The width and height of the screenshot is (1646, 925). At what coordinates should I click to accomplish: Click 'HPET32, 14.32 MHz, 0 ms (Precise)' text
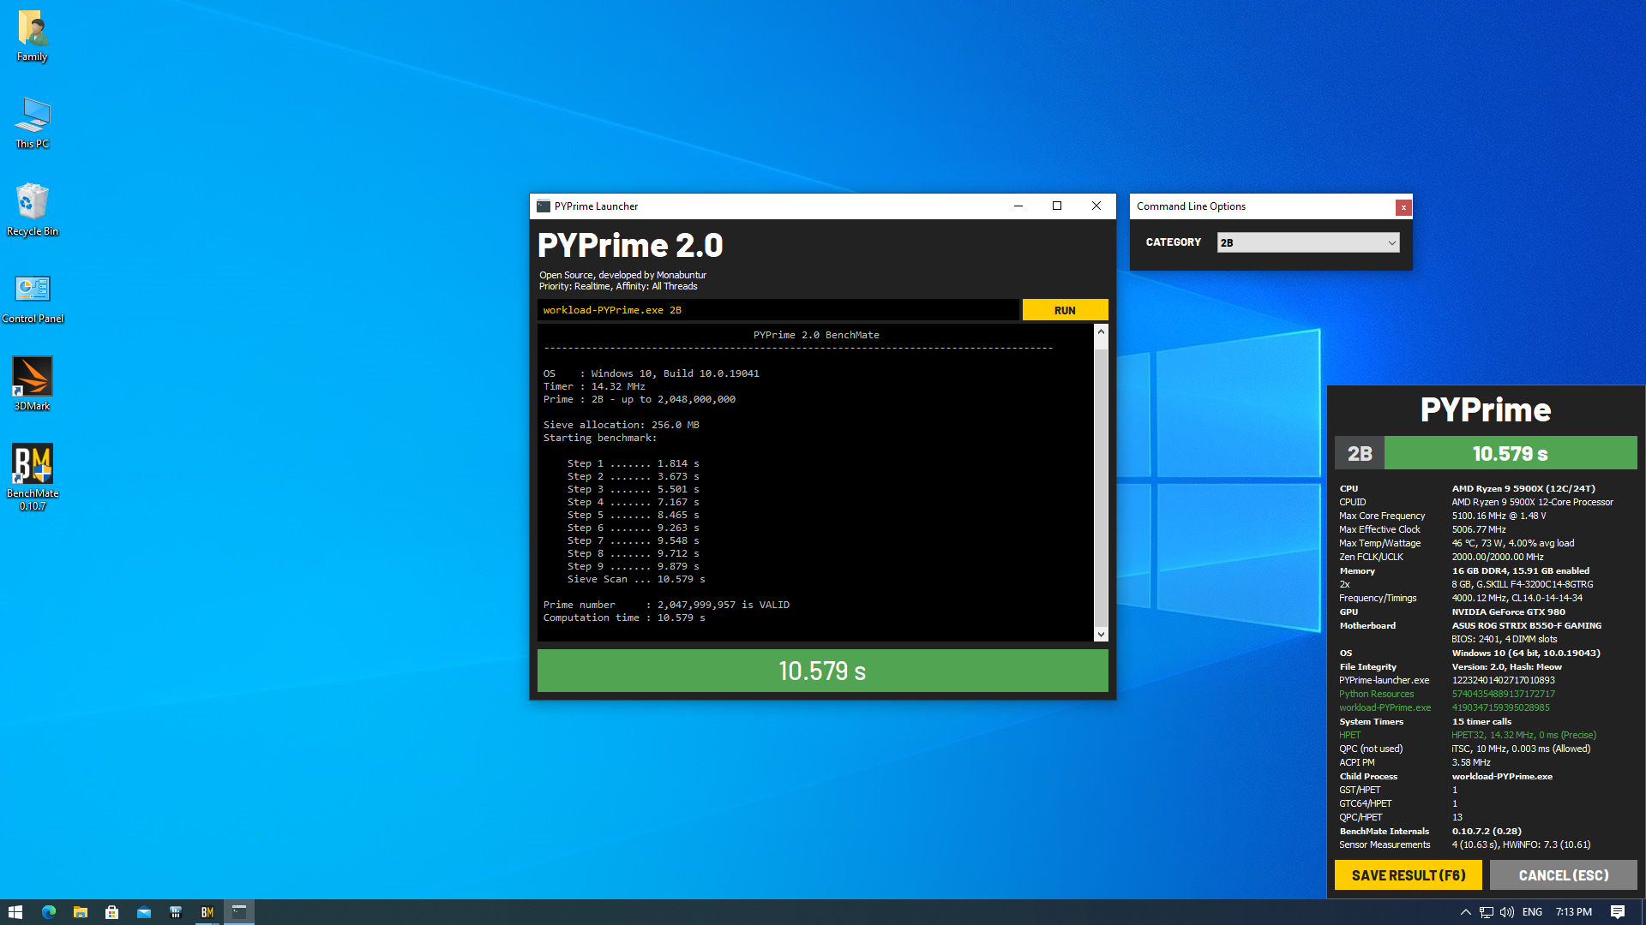[1523, 736]
